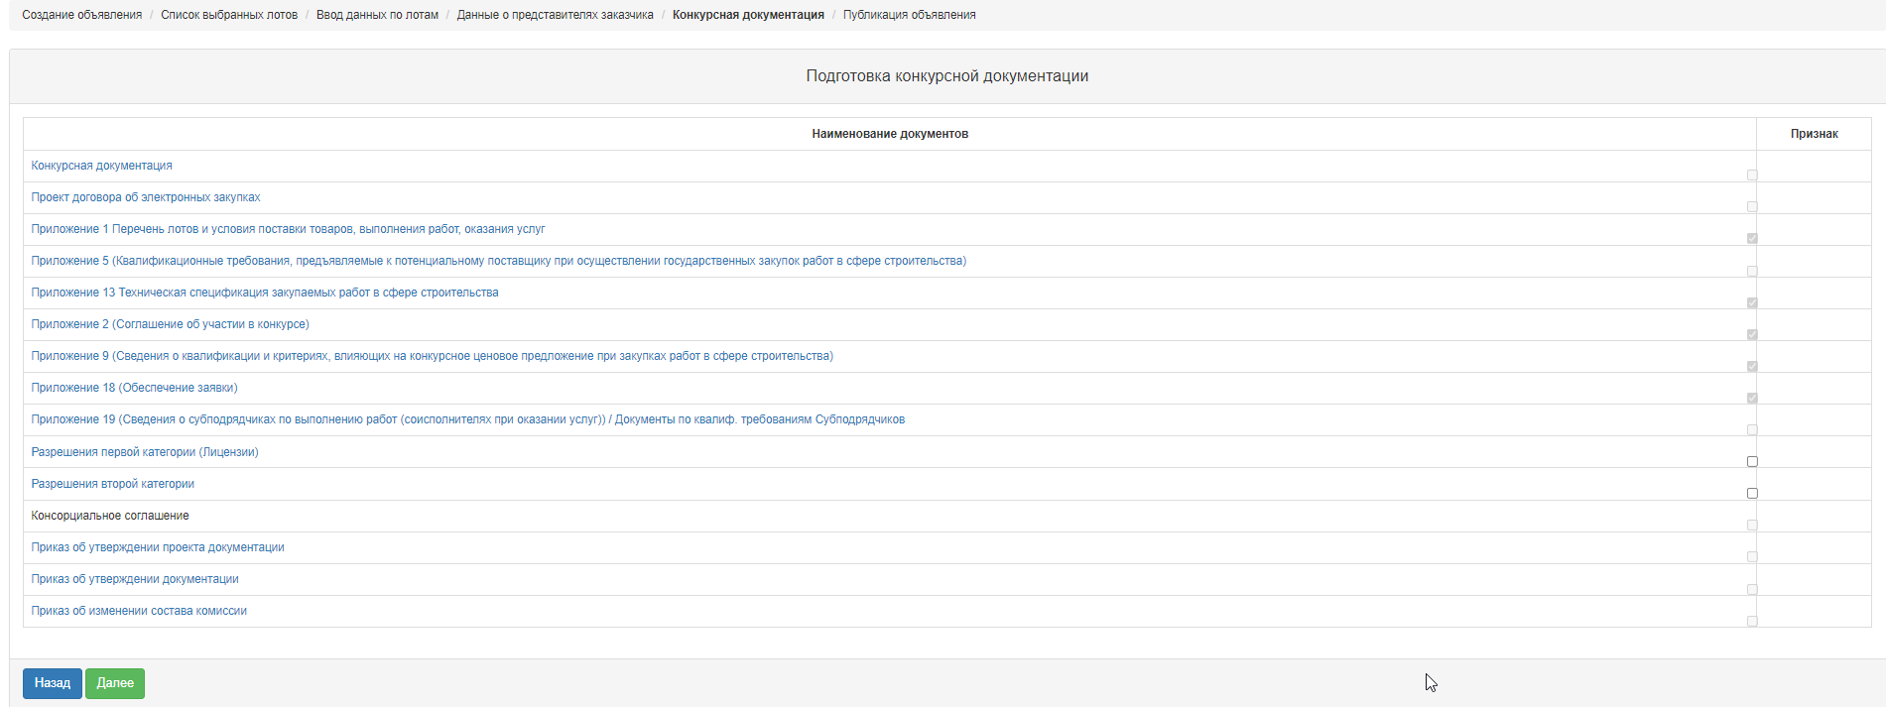Click checkbox in 'Консорциальное соглашение' row

pyautogui.click(x=1752, y=525)
